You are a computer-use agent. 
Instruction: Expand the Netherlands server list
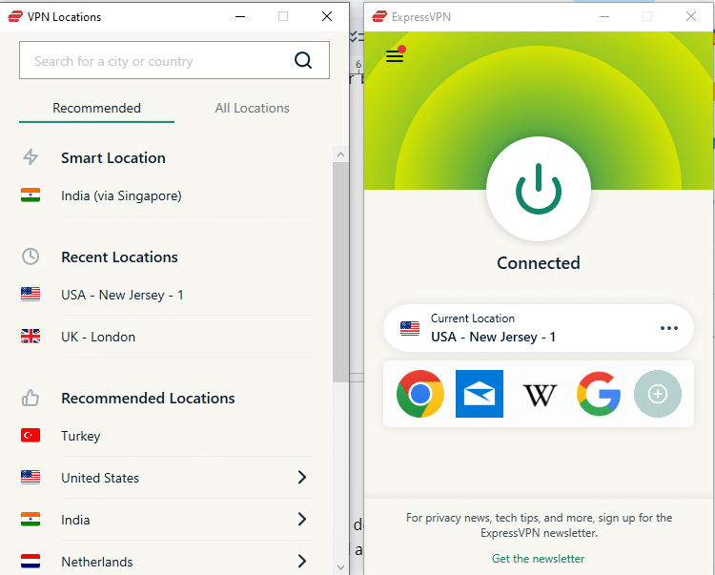click(302, 561)
